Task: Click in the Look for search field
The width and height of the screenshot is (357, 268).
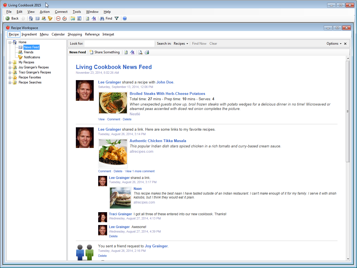Action: [x=119, y=44]
